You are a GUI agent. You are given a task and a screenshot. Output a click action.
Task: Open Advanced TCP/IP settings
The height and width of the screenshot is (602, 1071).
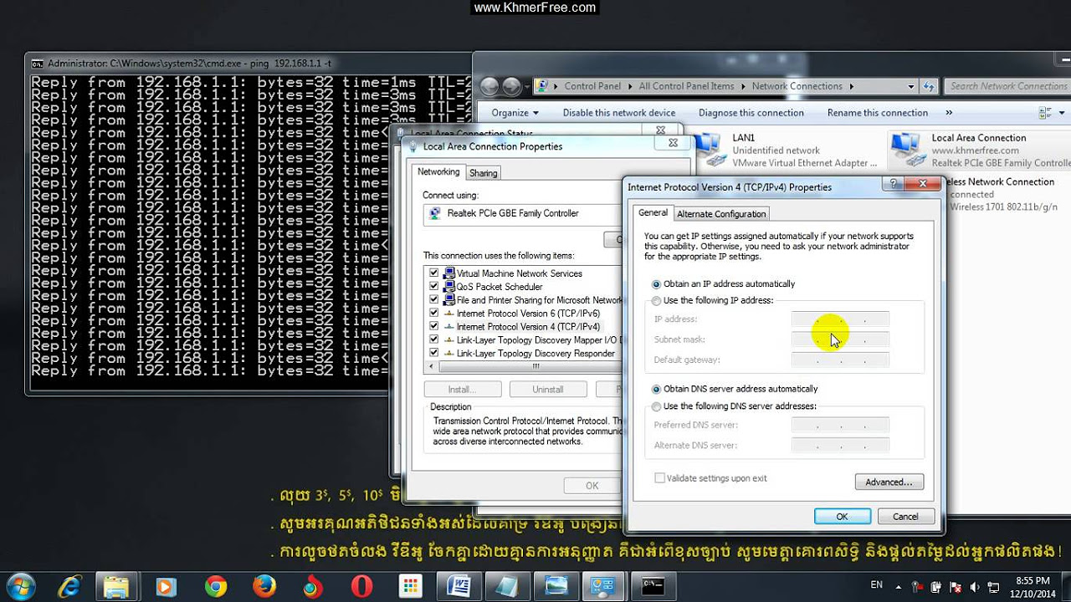tap(889, 482)
